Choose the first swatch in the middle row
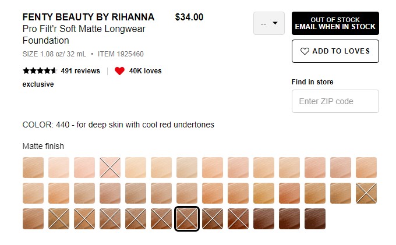 tap(33, 193)
